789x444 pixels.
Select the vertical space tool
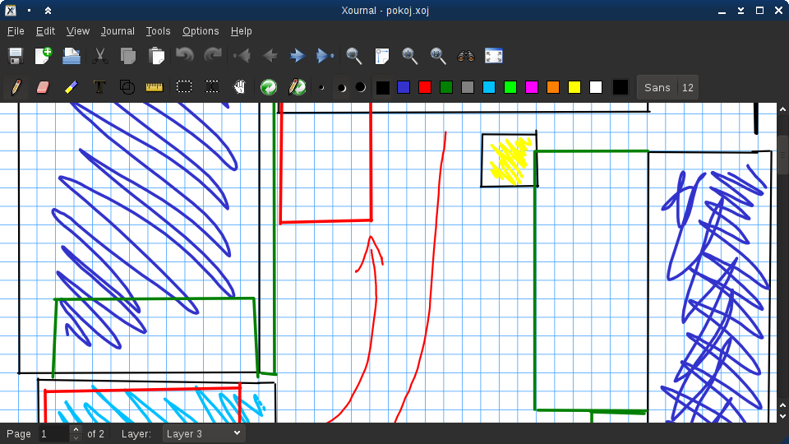[212, 87]
